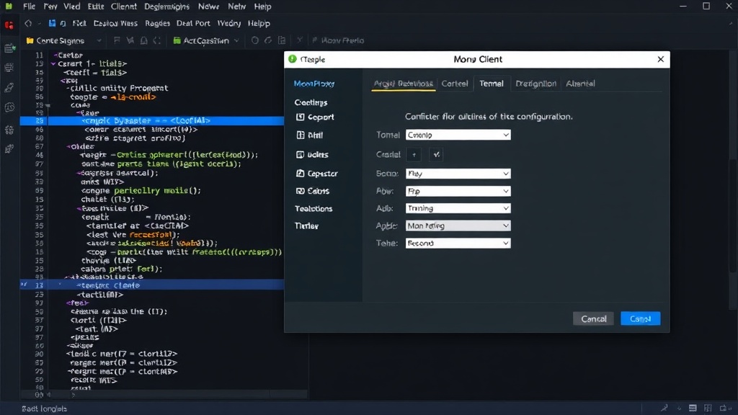
Task: Open the dropdown showing Mon Feling
Action: (458, 226)
